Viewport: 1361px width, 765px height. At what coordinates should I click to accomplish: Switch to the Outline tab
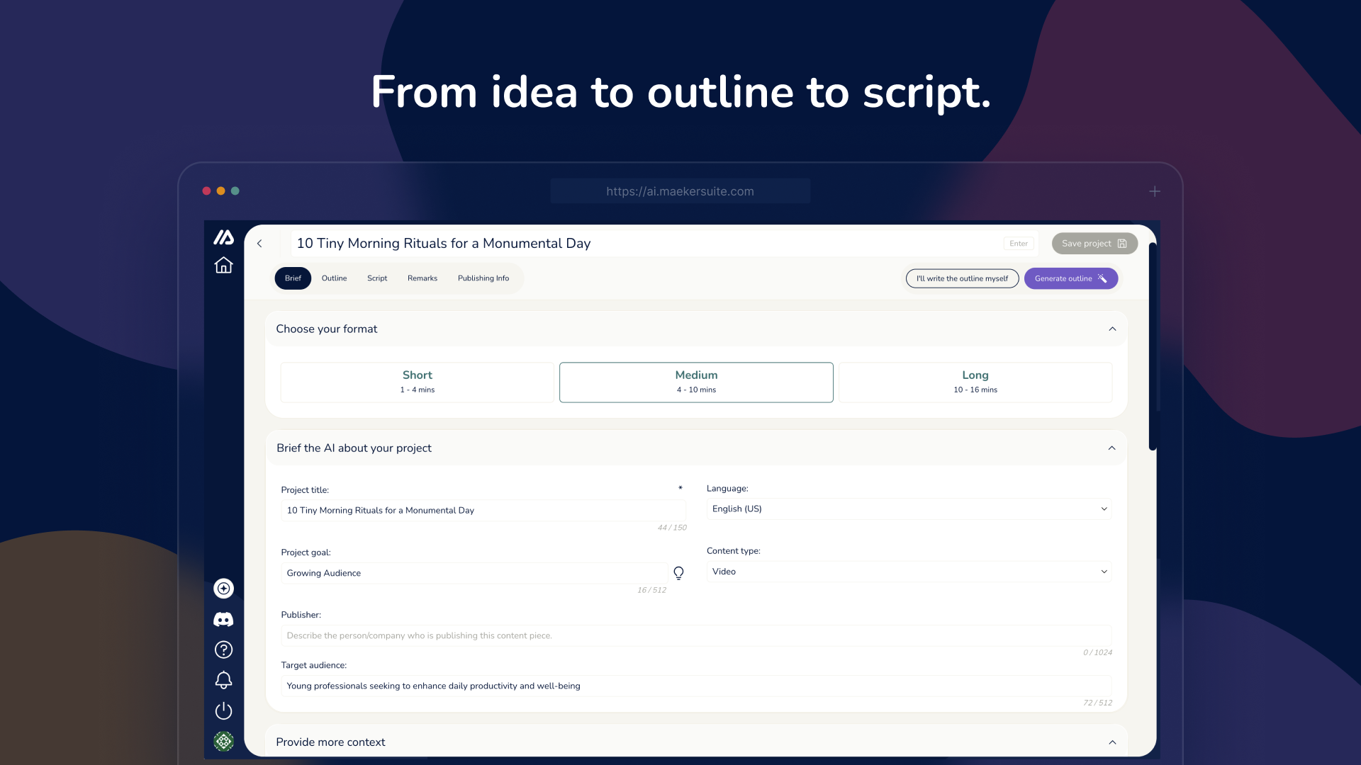tap(334, 278)
